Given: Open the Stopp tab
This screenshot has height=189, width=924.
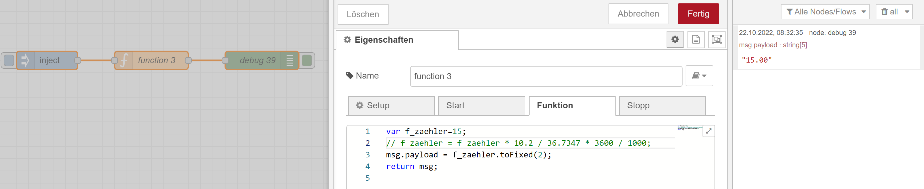Looking at the screenshot, I should click(662, 106).
